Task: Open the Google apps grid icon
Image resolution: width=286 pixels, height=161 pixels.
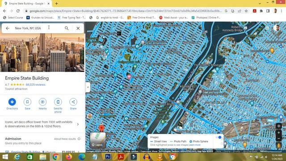Action: pos(267,28)
